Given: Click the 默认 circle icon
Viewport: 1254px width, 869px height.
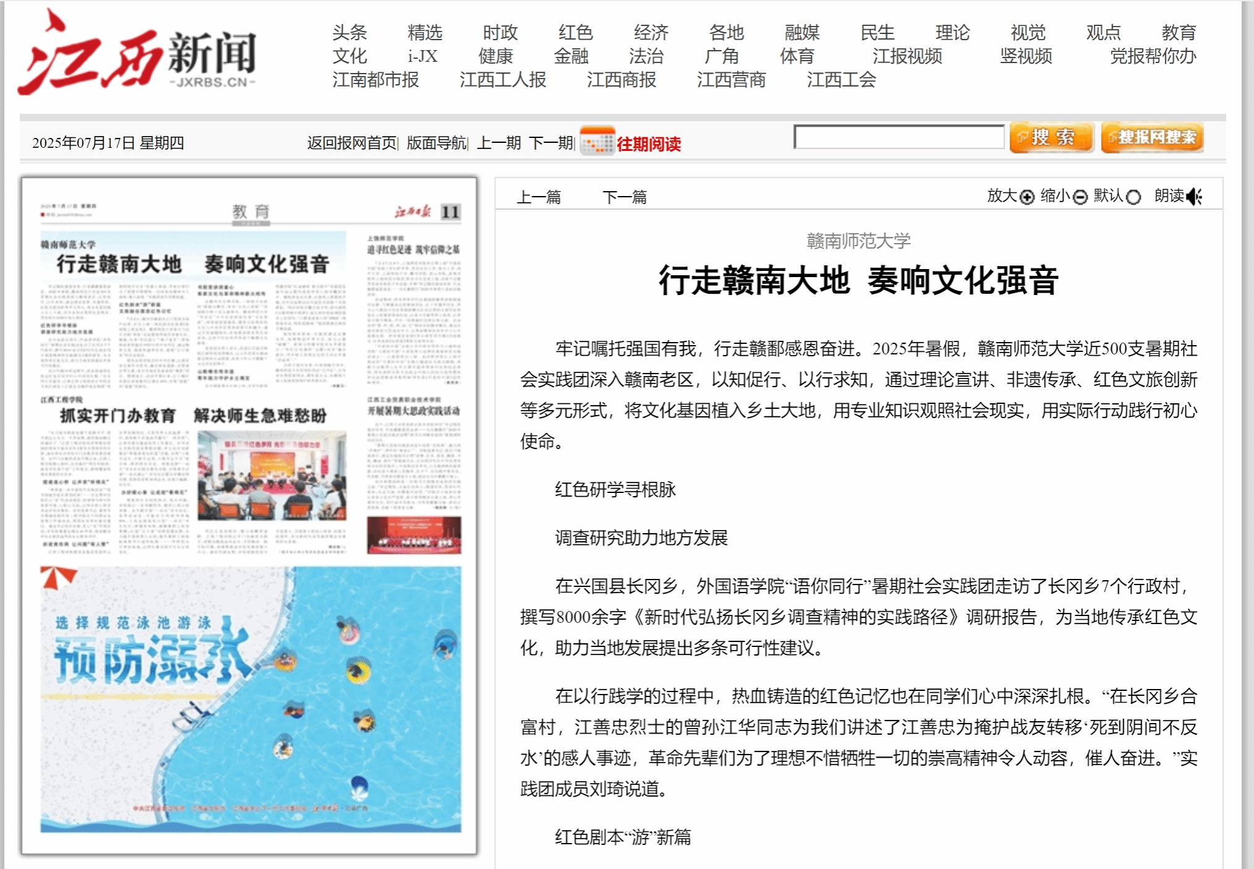Looking at the screenshot, I should [x=1133, y=197].
